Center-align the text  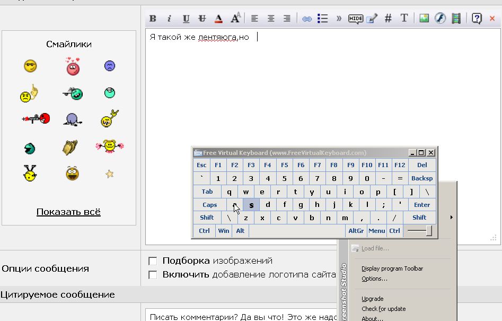tap(271, 19)
